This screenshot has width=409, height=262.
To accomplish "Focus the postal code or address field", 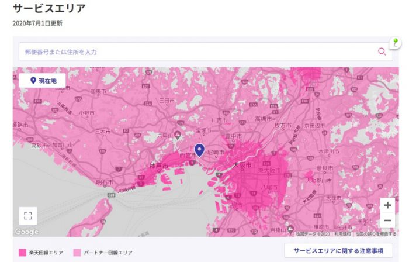I will point(206,51).
